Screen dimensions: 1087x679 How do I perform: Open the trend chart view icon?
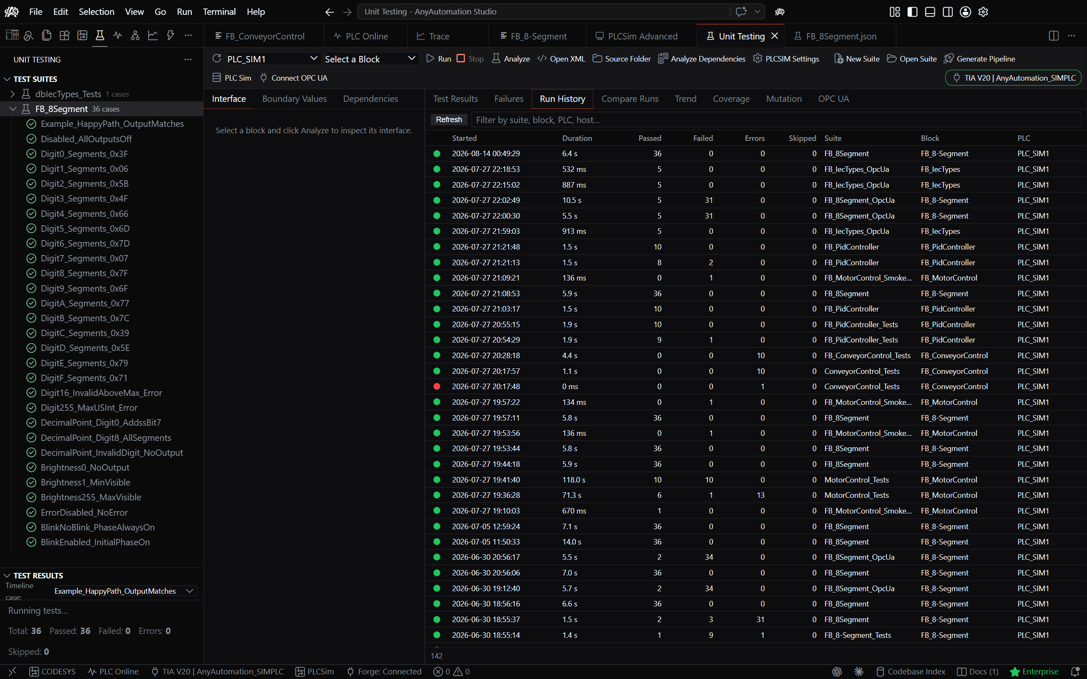(x=153, y=36)
